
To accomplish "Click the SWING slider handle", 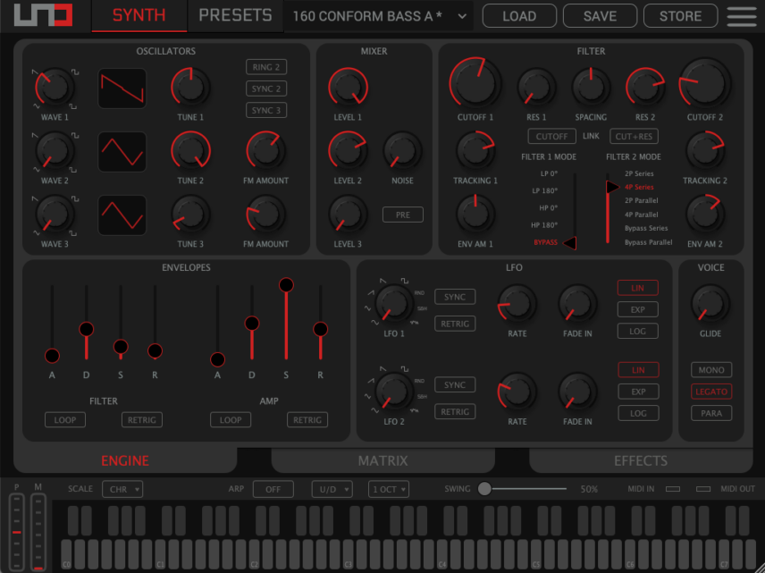I will [484, 489].
